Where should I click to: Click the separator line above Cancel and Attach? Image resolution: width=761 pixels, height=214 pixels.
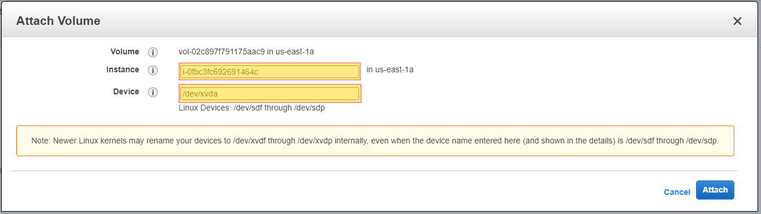[374, 171]
